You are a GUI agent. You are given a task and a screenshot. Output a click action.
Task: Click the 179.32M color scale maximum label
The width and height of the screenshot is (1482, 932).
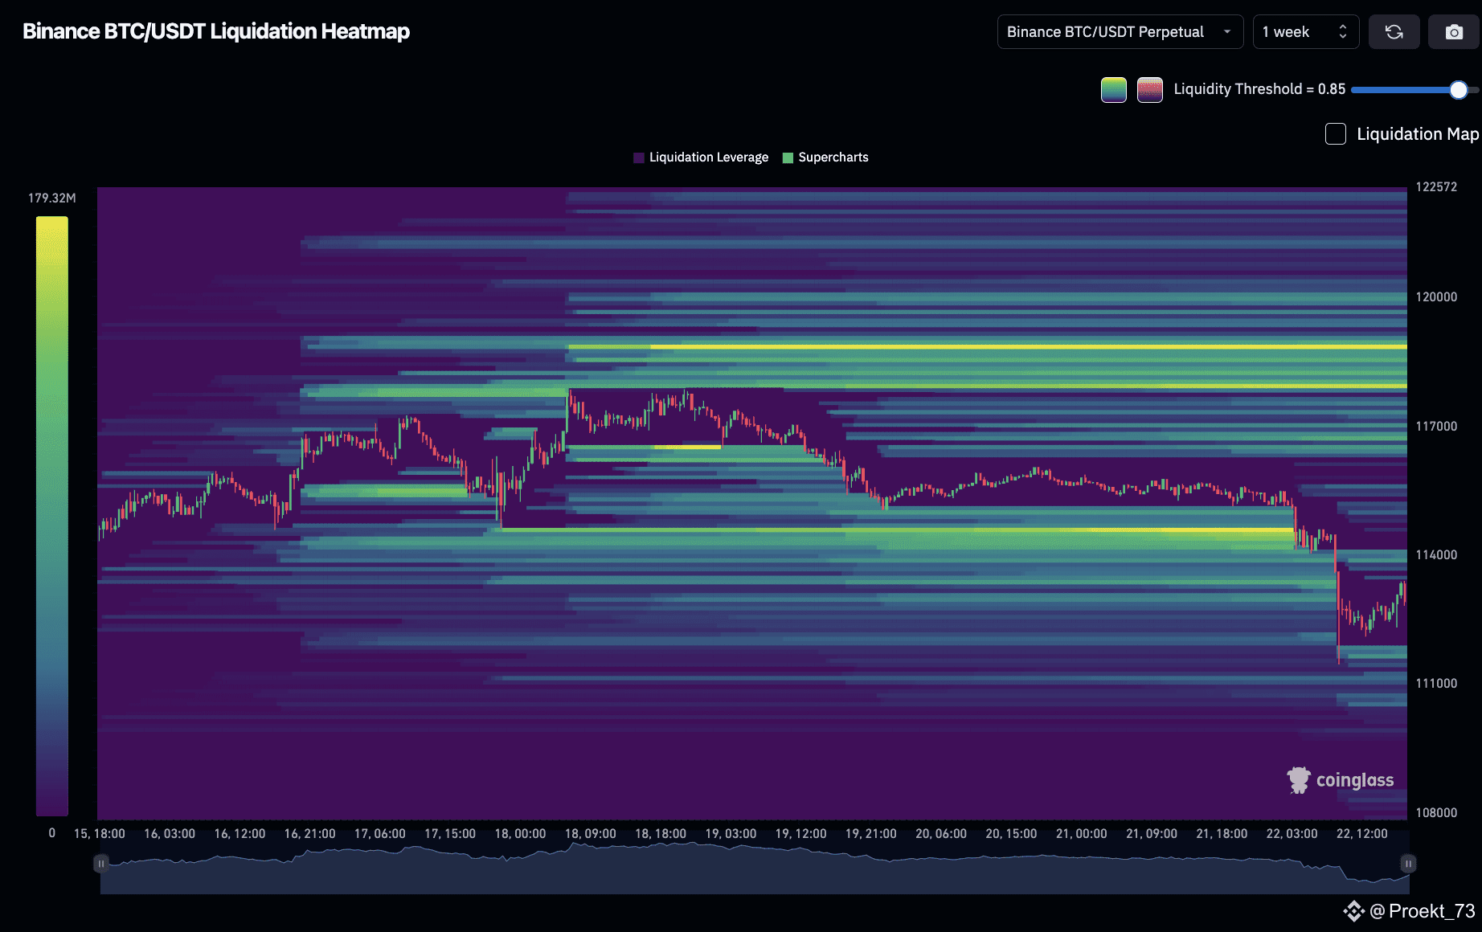click(52, 198)
